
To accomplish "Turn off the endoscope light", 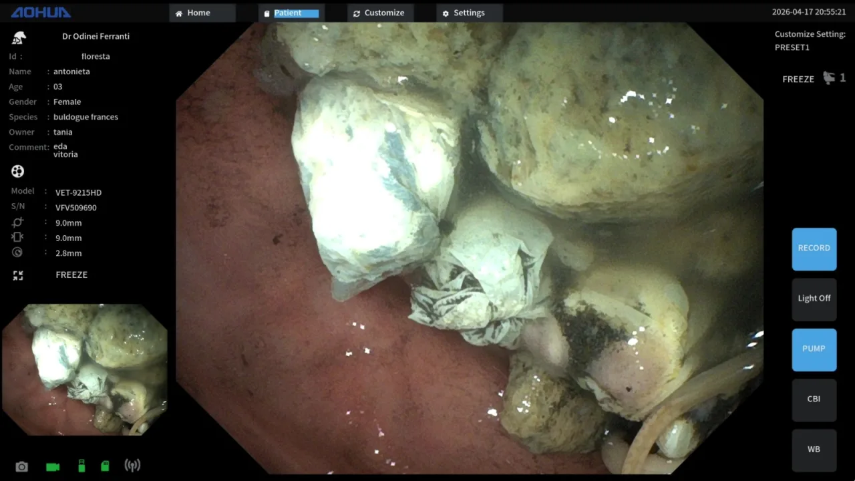I will click(814, 299).
